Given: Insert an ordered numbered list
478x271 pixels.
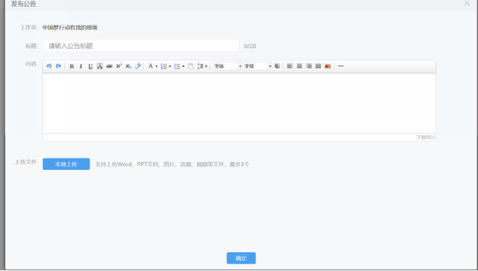Looking at the screenshot, I should 164,66.
